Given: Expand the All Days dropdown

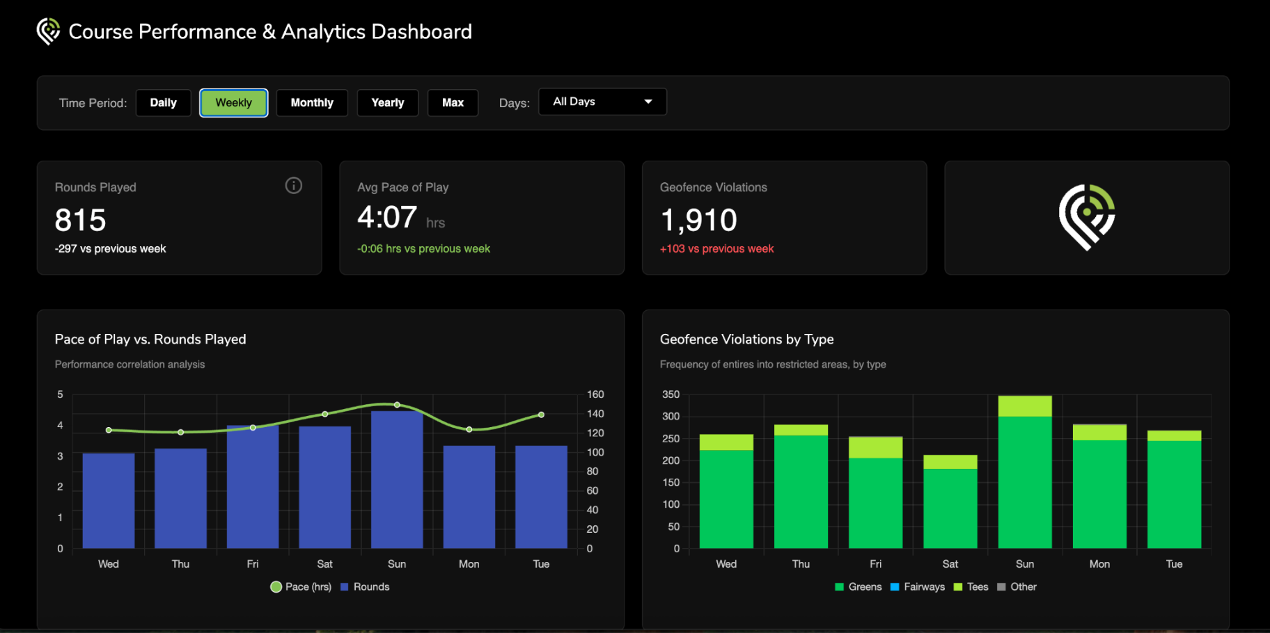Looking at the screenshot, I should coord(602,102).
